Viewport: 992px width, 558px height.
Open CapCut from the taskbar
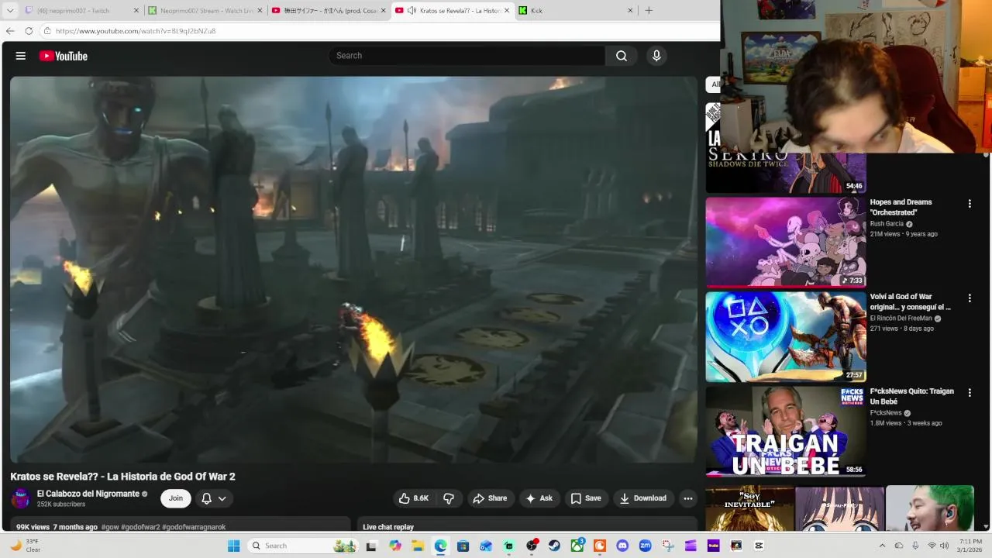(759, 546)
